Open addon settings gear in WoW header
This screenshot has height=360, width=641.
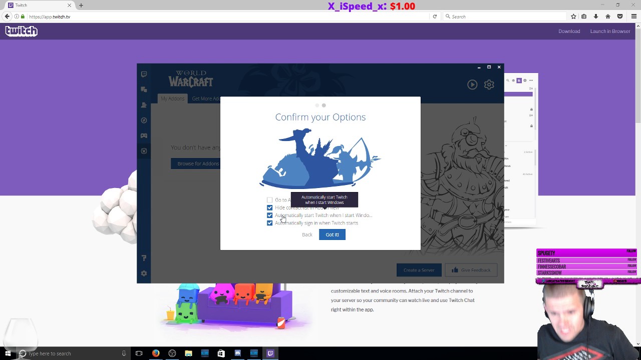[489, 84]
